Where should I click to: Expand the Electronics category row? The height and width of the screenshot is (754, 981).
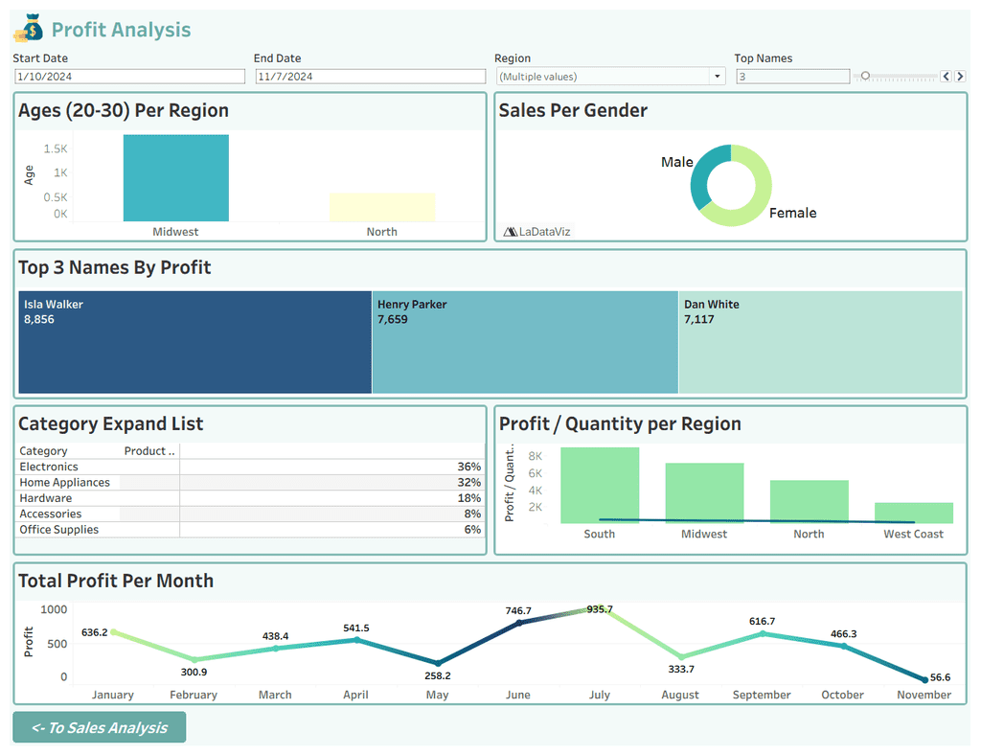click(49, 467)
